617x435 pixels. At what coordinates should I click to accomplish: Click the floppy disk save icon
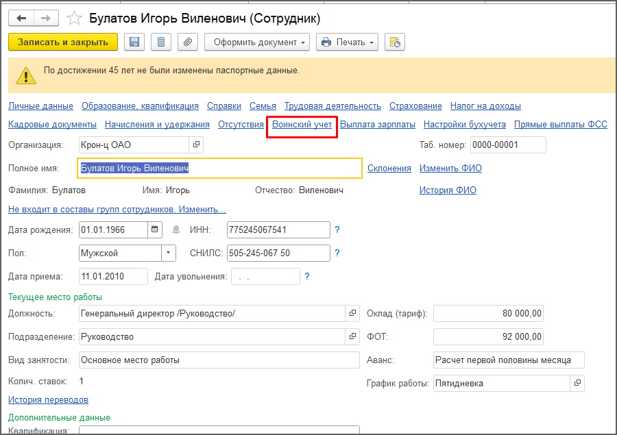pos(134,42)
